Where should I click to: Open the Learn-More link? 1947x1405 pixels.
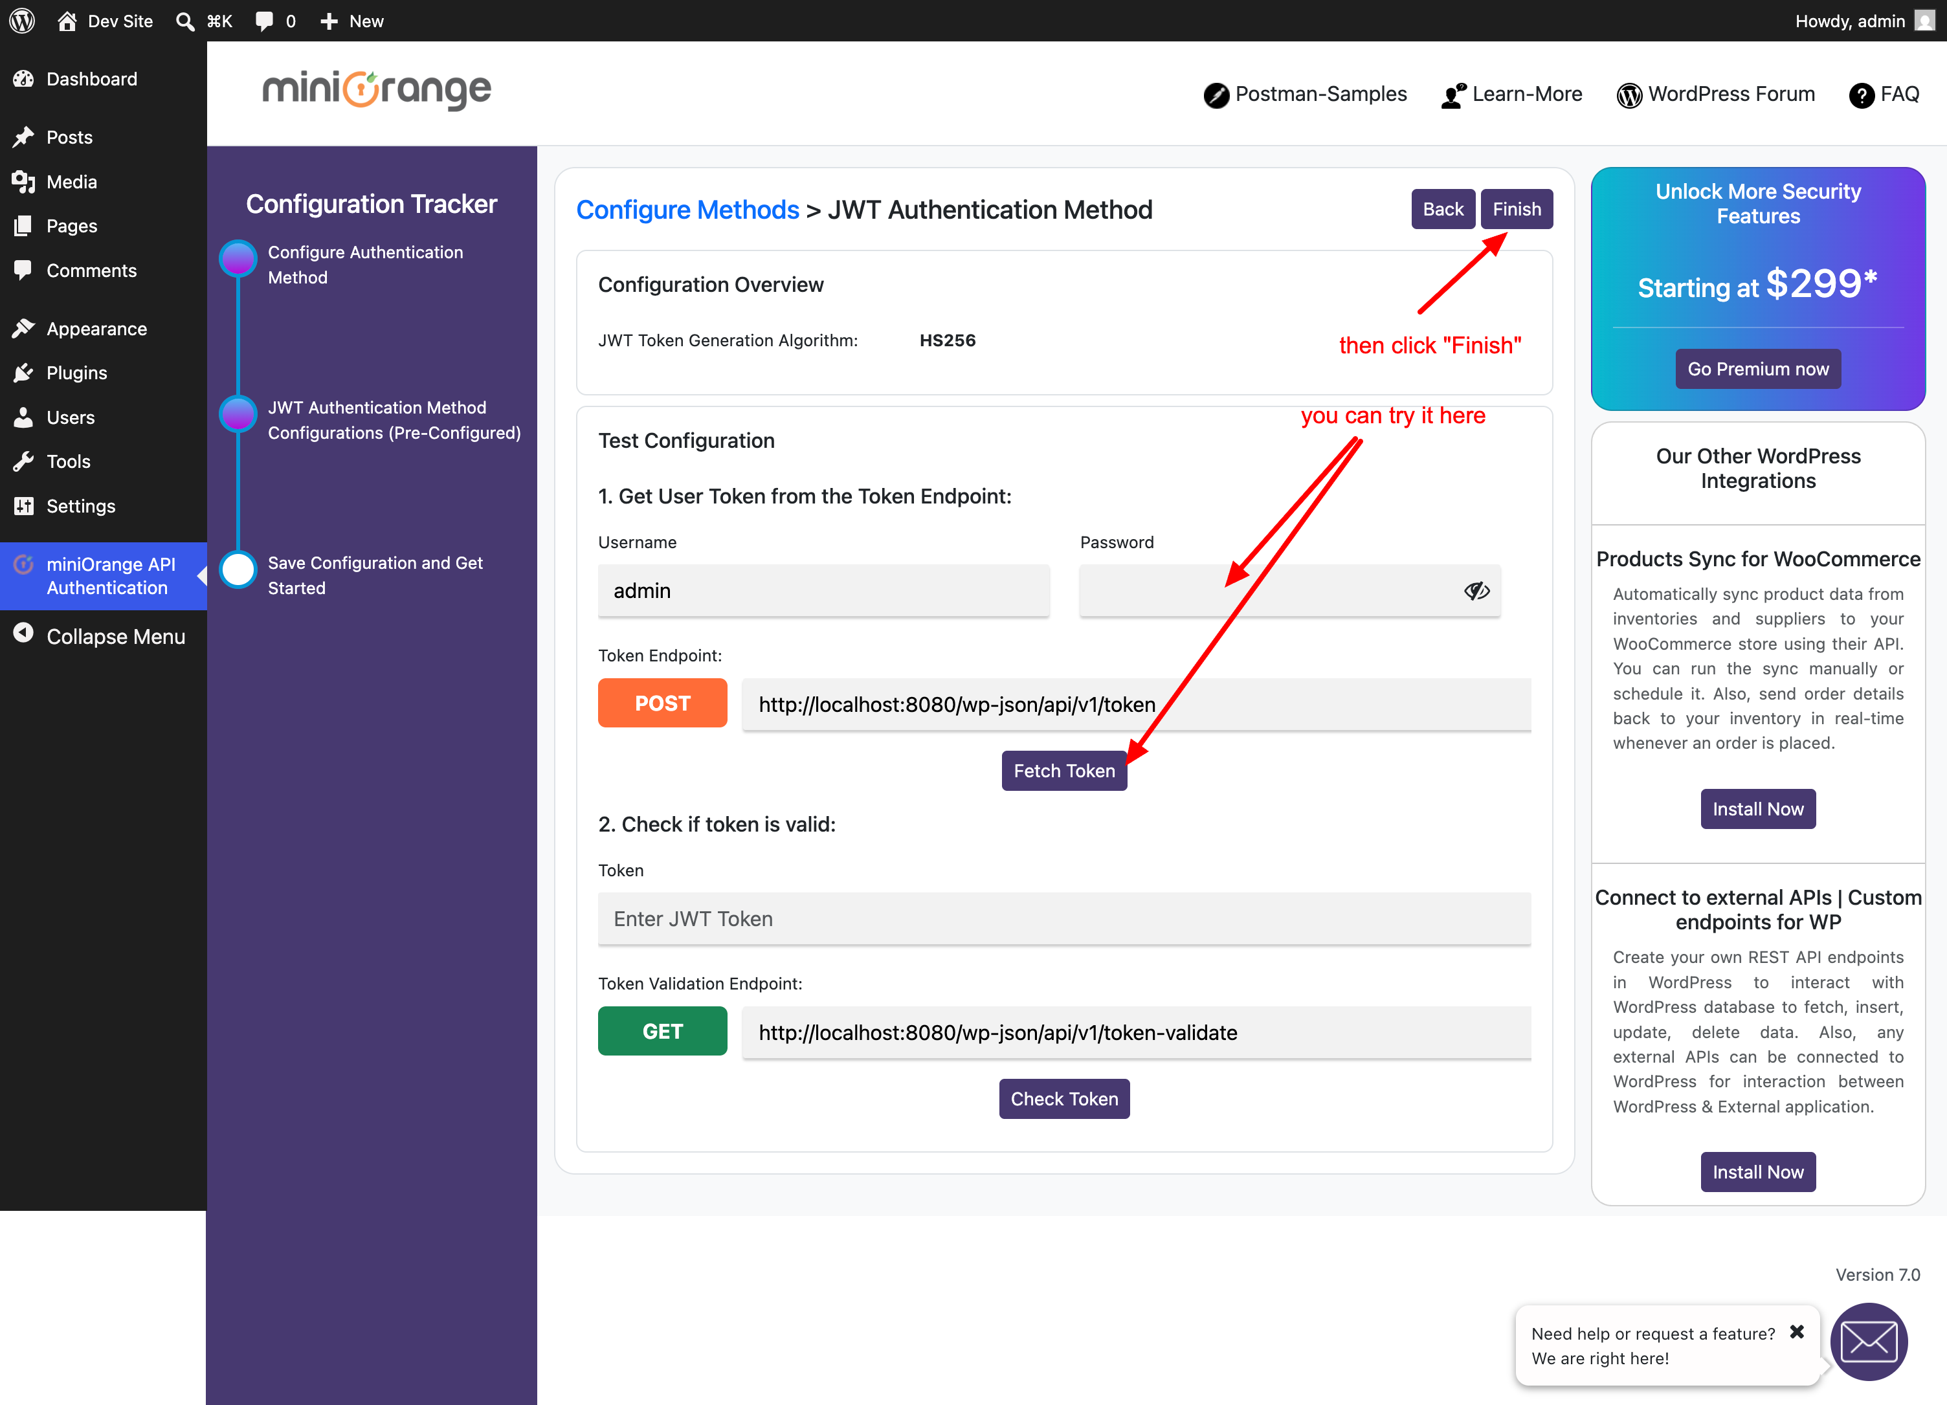(1512, 94)
